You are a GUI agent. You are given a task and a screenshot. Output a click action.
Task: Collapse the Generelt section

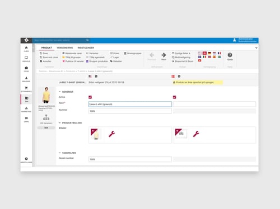60,92
